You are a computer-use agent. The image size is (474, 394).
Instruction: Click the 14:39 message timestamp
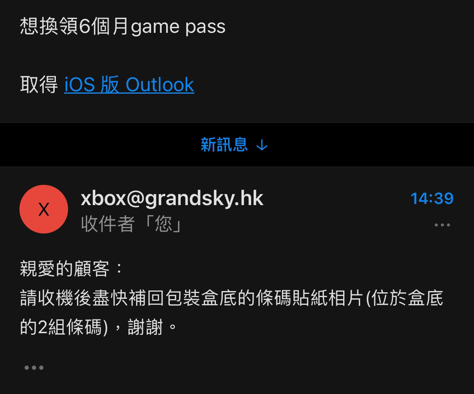click(432, 198)
